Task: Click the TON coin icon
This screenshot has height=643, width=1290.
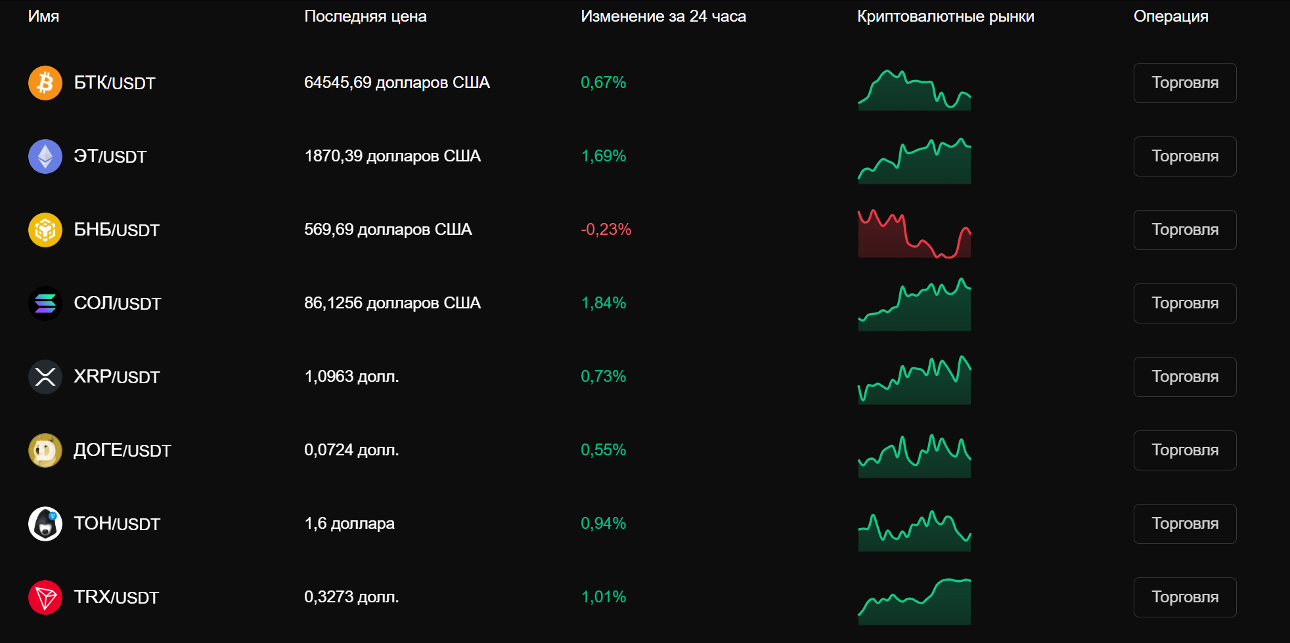Action: (x=45, y=524)
